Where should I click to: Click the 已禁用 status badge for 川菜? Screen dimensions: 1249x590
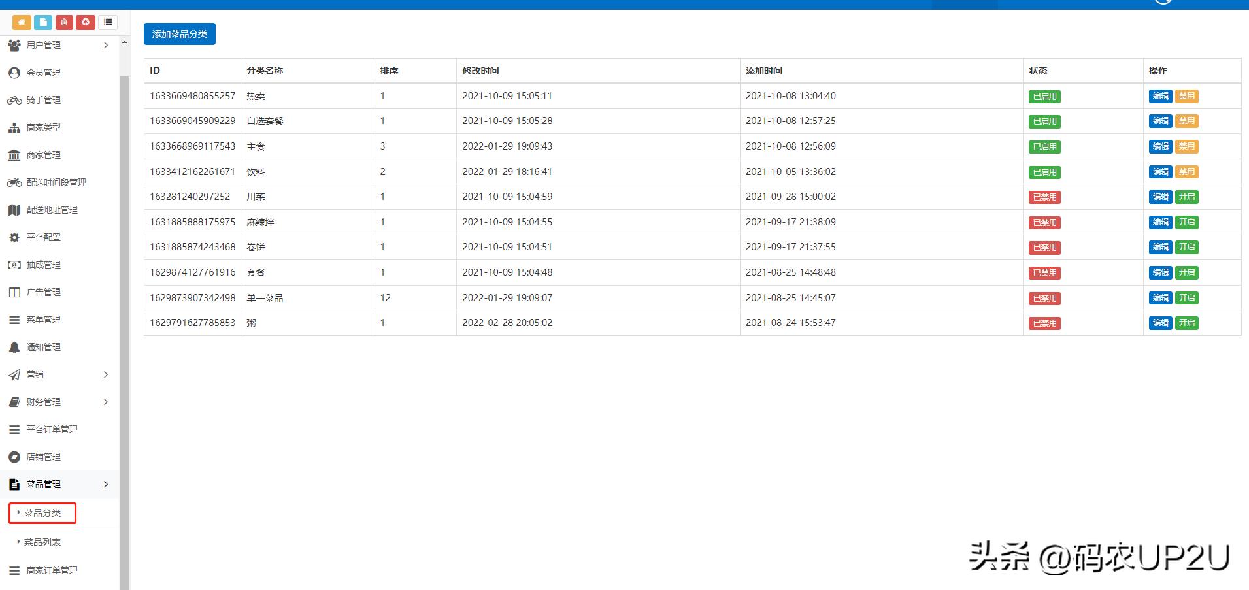pos(1044,197)
